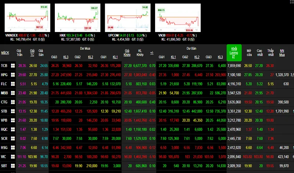Select the SCR stock symbol

pyautogui.click(x=4, y=138)
